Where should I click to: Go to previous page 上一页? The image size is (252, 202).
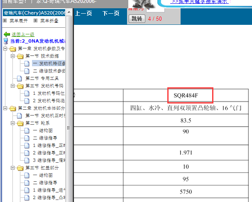point(83,13)
